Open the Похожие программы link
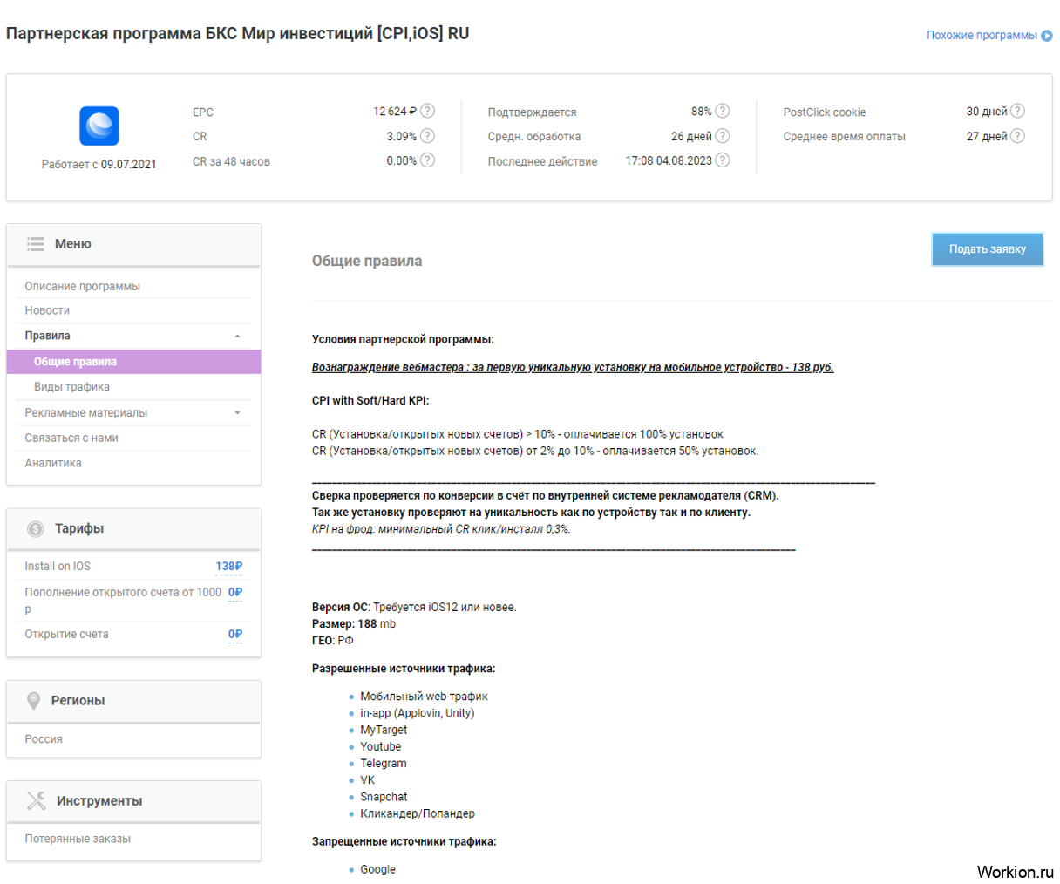This screenshot has width=1060, height=884. pyautogui.click(x=982, y=36)
